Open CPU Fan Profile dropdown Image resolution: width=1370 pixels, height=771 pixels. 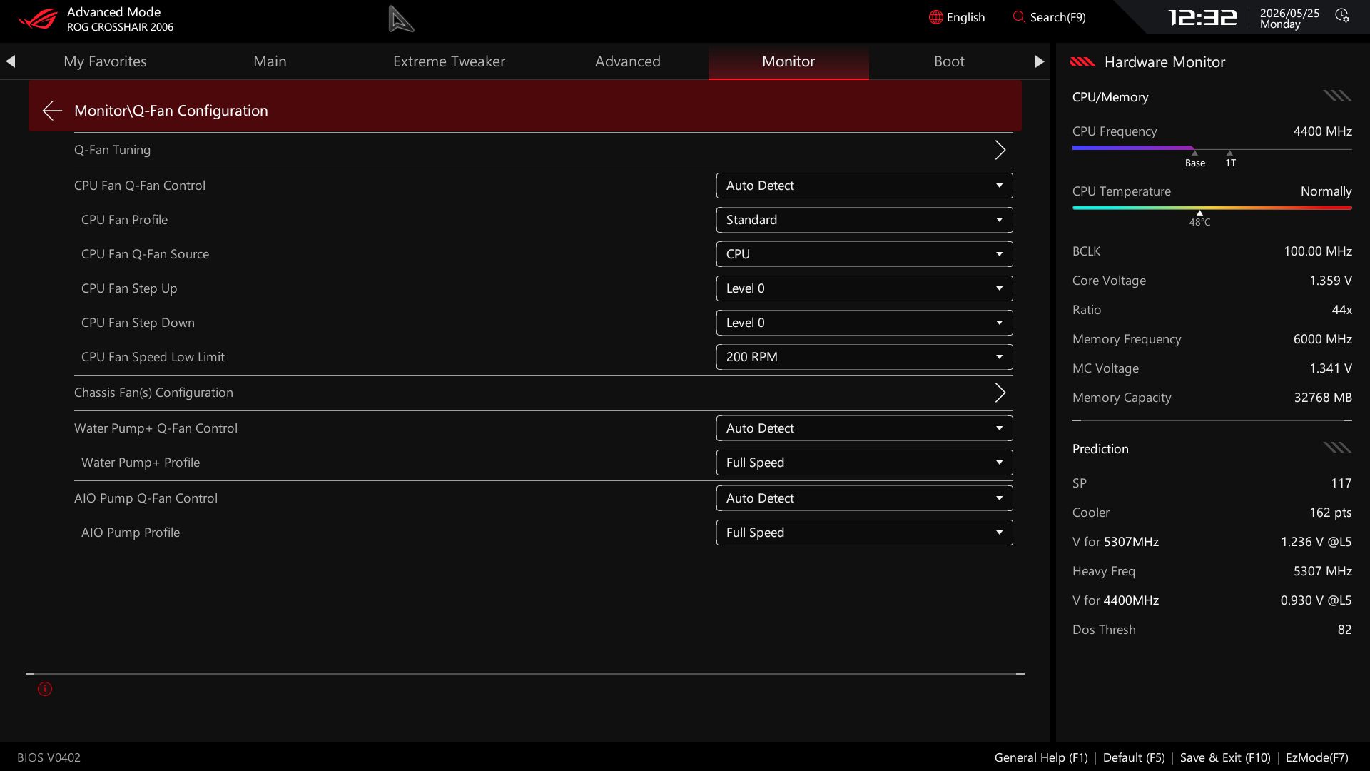(x=864, y=220)
